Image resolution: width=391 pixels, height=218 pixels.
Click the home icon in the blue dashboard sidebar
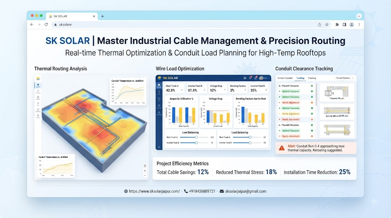(159, 85)
